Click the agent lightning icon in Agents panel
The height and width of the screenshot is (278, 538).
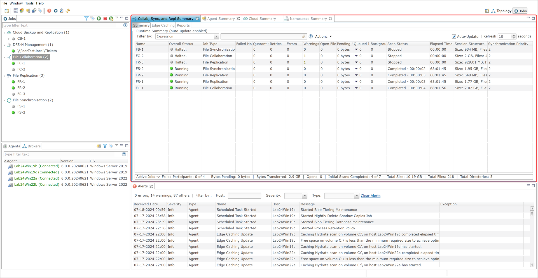point(99,146)
